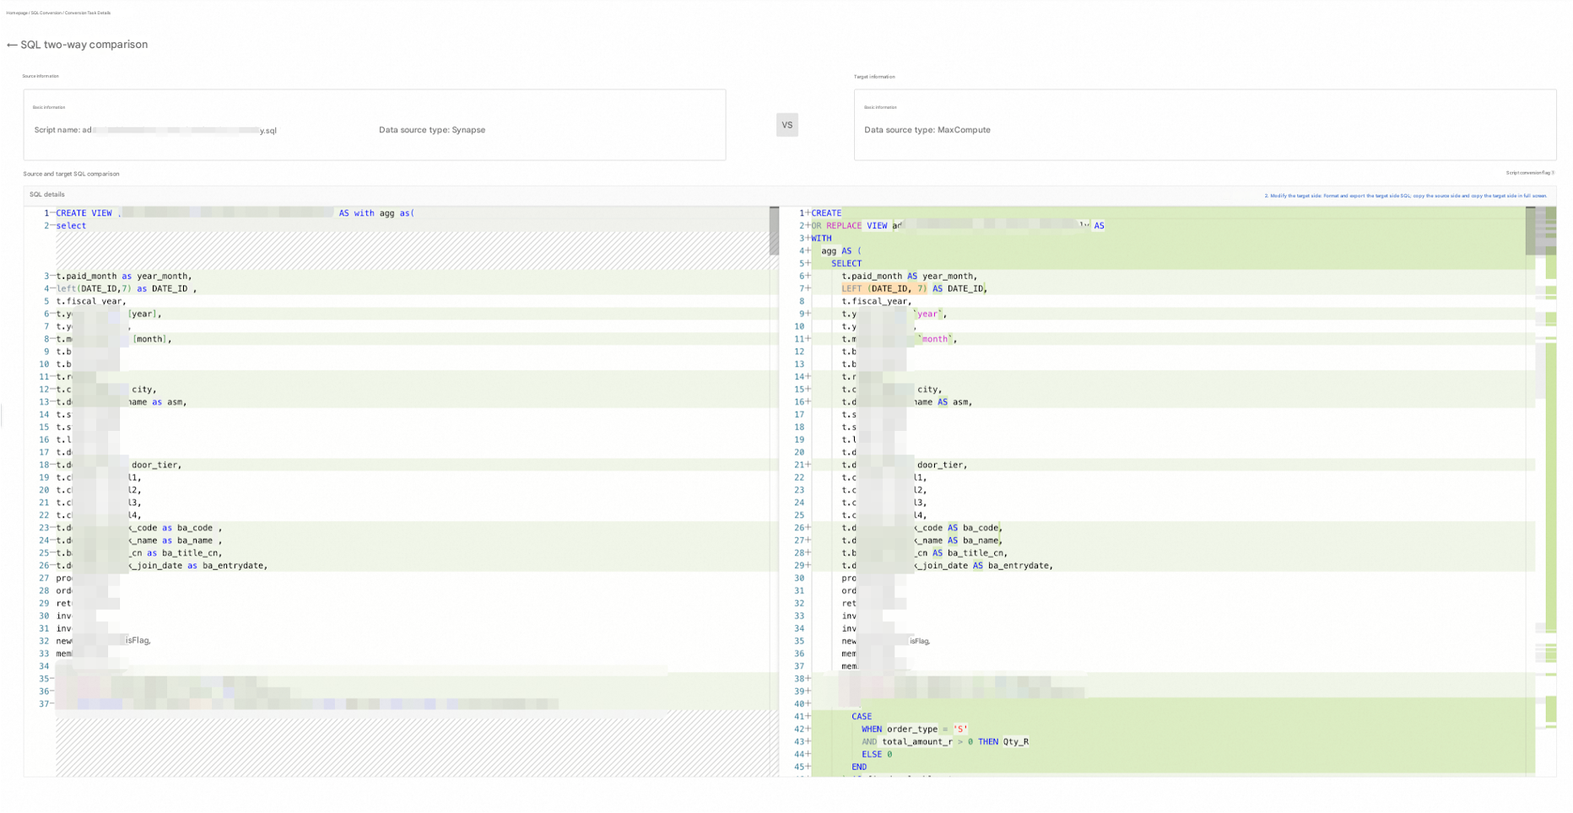
Task: Select Conversion Task Details breadcrumb
Action: tap(88, 13)
